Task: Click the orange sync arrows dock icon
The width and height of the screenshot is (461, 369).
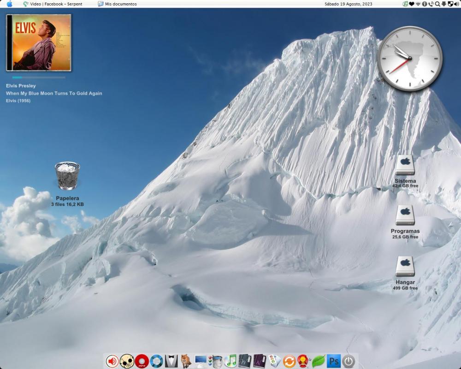Action: pyautogui.click(x=289, y=361)
